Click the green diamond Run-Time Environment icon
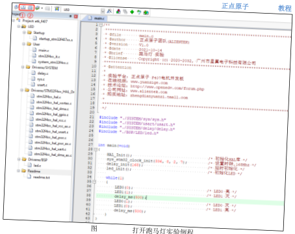Screen dimensions: 295x234 point(132,12)
